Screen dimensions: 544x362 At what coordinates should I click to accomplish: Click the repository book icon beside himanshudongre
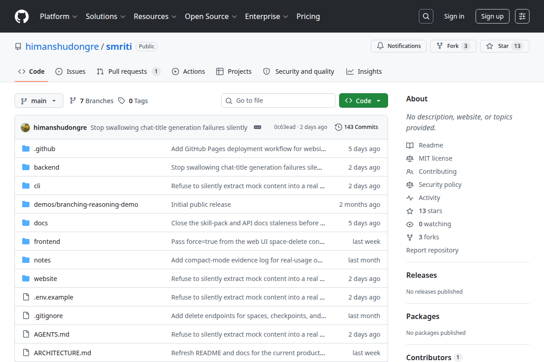(18, 47)
